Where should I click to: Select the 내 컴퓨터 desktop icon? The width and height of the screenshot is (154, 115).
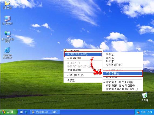(x=8, y=20)
